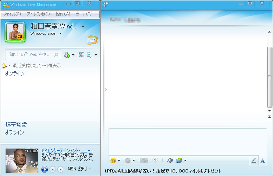Play the MSN video
Screen dimensions: 273x176
(45, 169)
